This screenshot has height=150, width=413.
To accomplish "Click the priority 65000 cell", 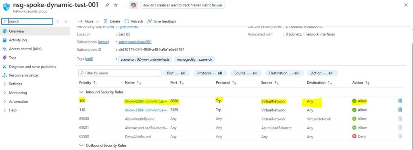I will pyautogui.click(x=84, y=119).
